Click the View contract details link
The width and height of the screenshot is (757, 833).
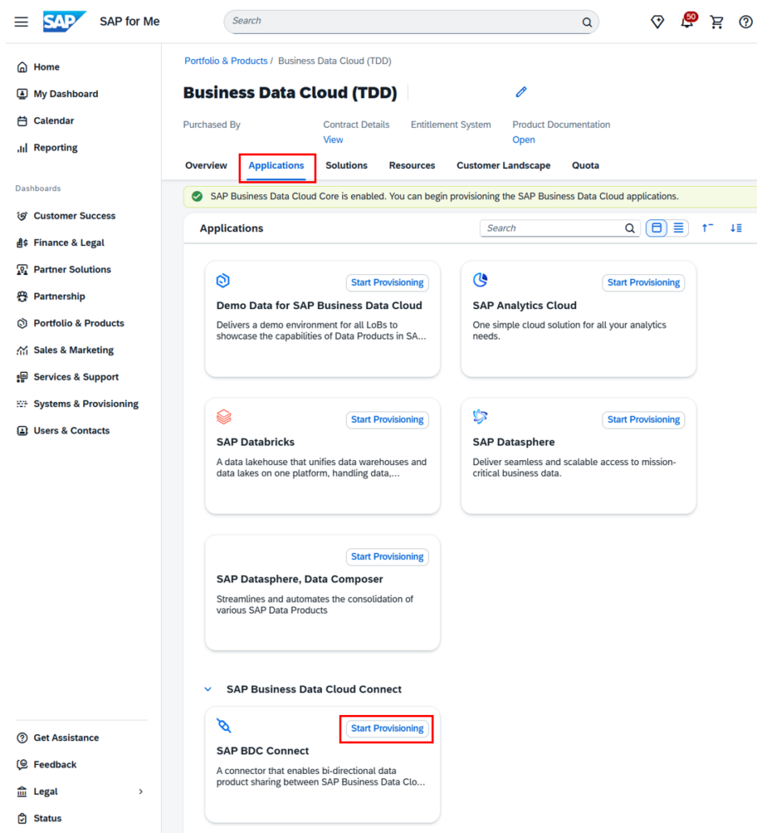click(x=333, y=140)
